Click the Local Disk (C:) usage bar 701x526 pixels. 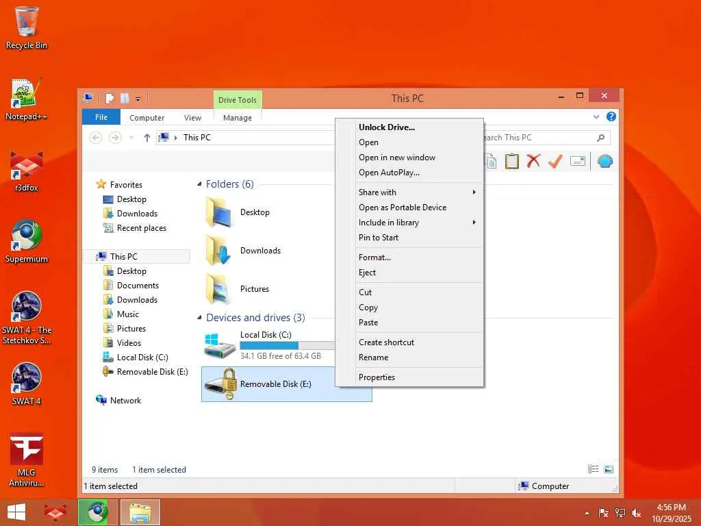pos(287,345)
